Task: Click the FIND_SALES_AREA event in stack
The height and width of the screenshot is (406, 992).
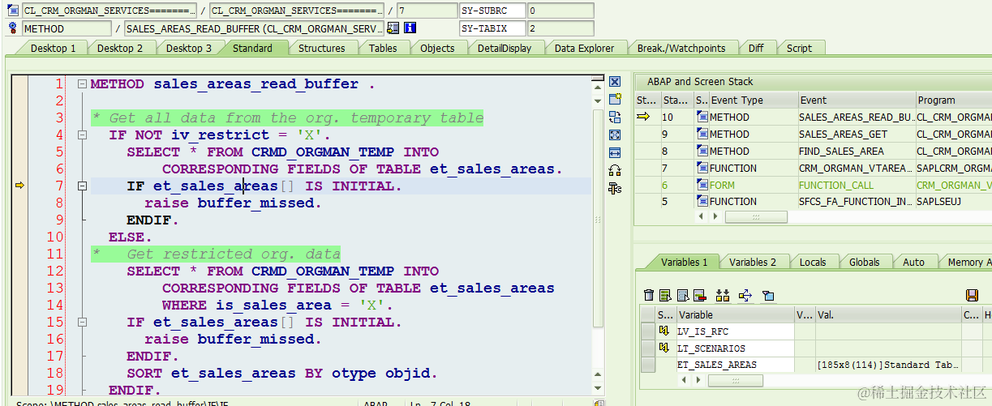Action: [856, 152]
